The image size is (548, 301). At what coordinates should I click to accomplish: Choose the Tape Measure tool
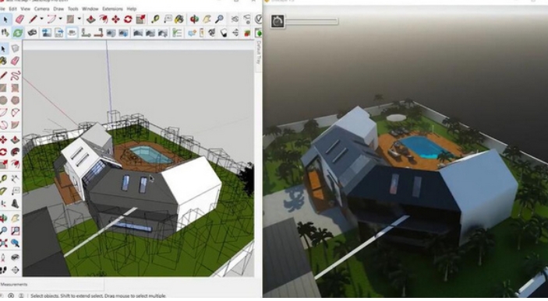155,19
